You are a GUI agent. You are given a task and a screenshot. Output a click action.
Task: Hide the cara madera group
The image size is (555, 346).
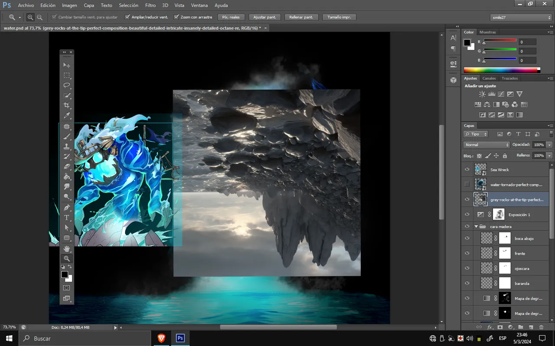(467, 226)
